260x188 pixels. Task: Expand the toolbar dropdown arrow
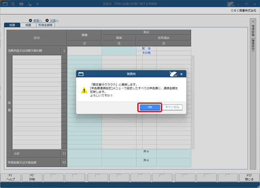pyautogui.click(x=37, y=4)
